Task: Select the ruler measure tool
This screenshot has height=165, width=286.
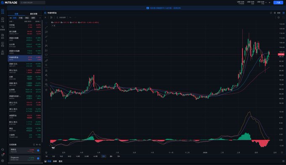Action: click(46, 60)
